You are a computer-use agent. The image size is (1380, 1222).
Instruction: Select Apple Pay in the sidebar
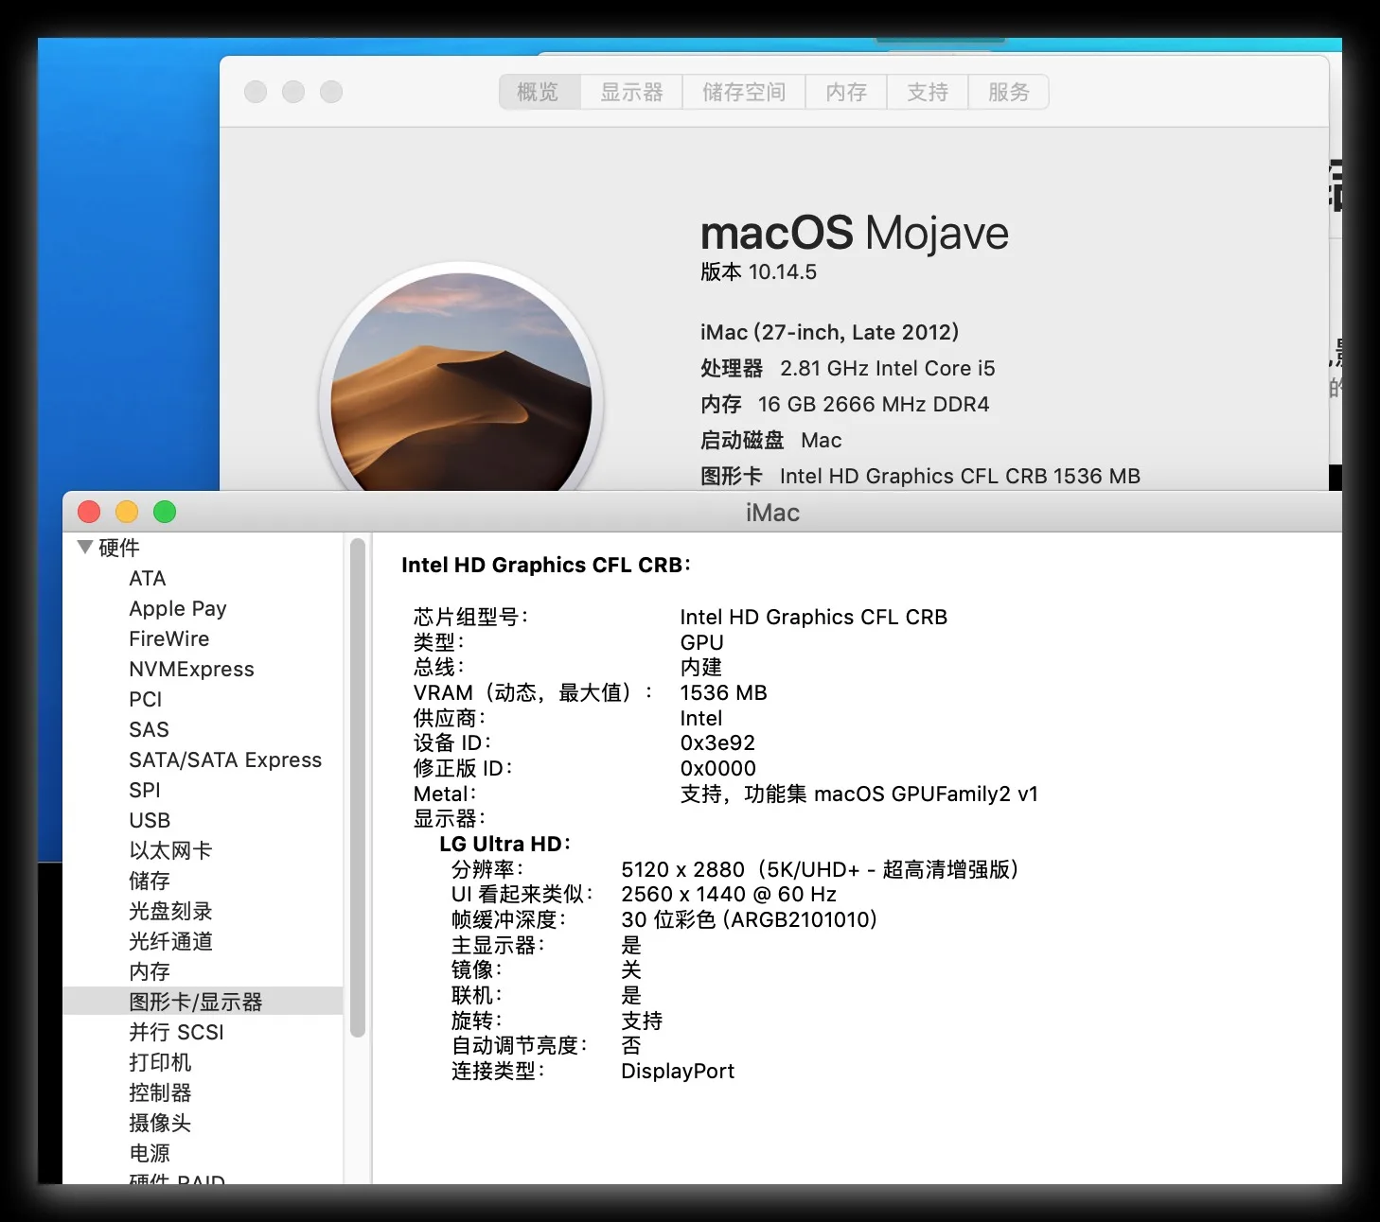coord(178,608)
